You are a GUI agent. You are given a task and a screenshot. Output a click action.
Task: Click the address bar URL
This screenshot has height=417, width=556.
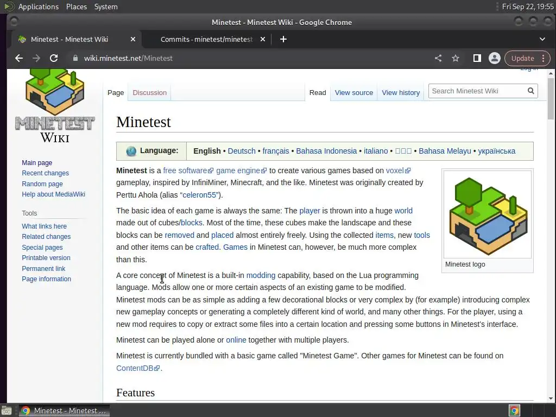[x=128, y=58]
